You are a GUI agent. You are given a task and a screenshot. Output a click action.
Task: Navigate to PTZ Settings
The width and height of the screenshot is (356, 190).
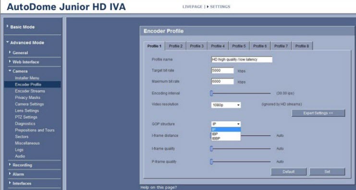pos(26,117)
